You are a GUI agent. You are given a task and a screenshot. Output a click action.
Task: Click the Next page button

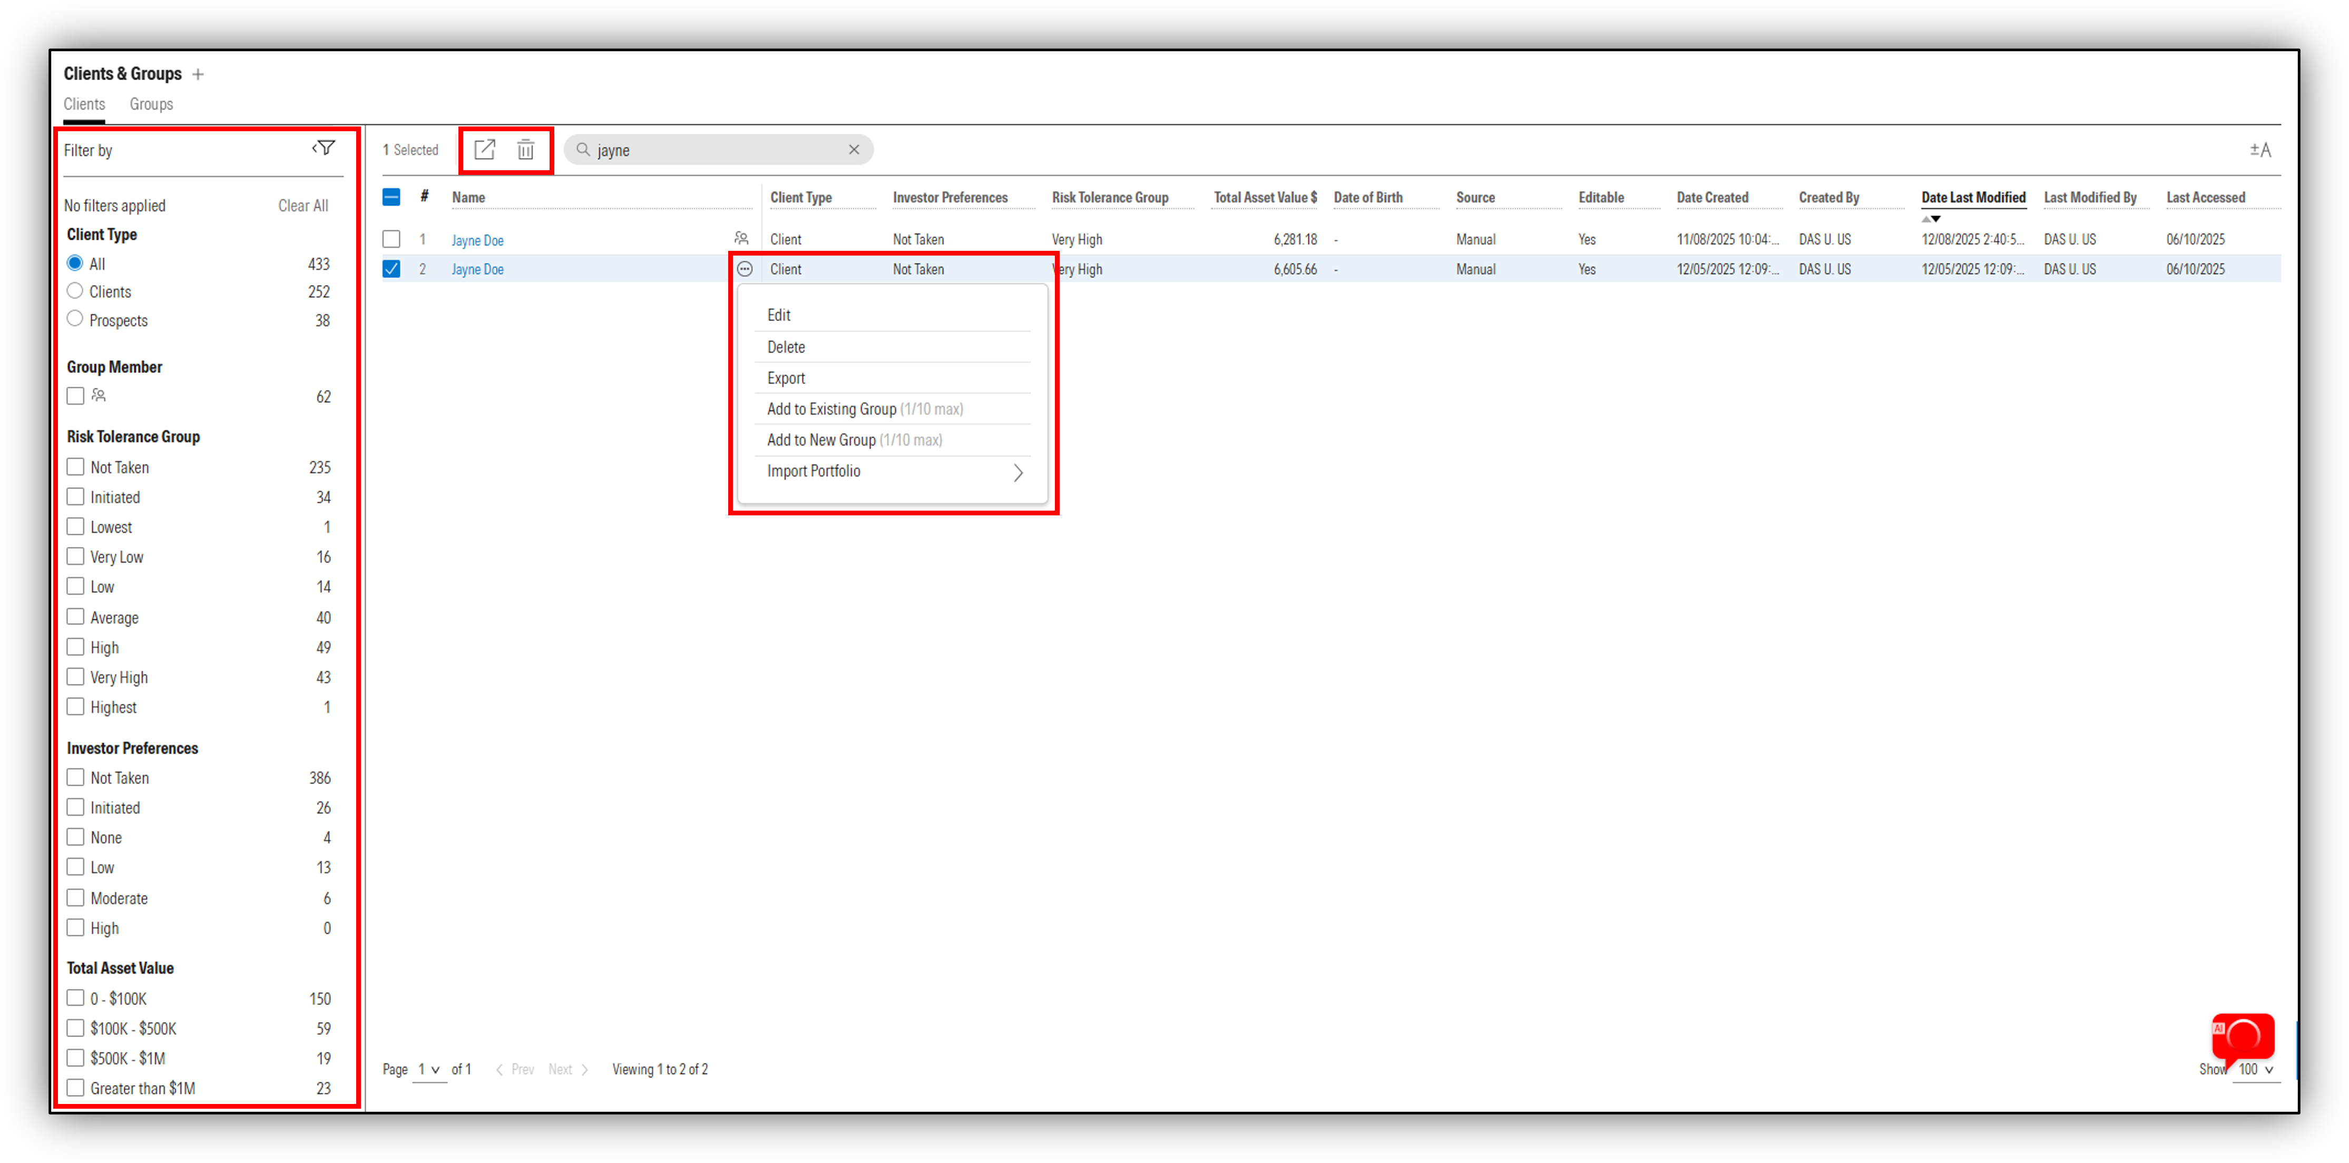pyautogui.click(x=568, y=1069)
